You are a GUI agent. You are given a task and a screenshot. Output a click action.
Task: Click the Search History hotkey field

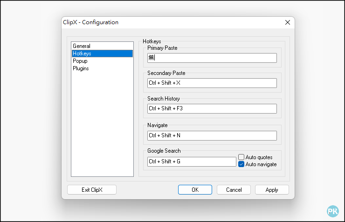click(212, 109)
